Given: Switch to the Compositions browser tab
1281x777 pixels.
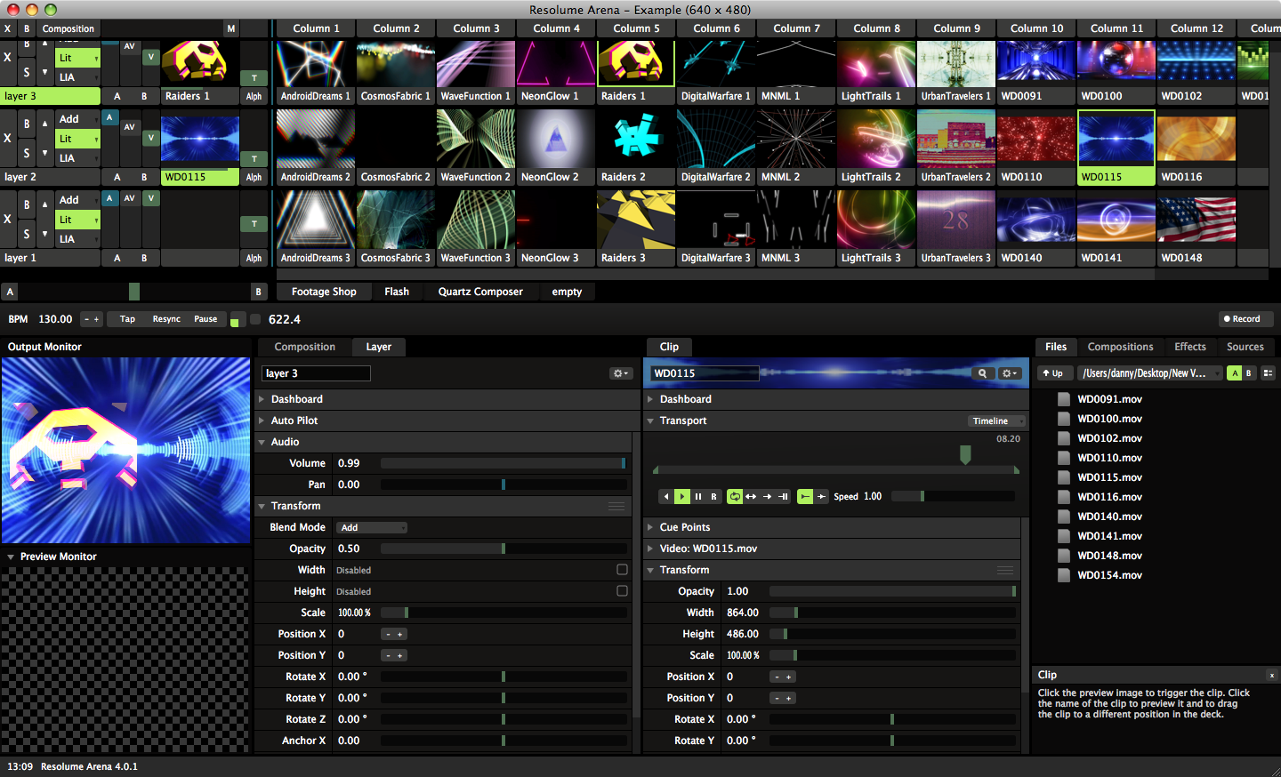Looking at the screenshot, I should (x=1120, y=347).
